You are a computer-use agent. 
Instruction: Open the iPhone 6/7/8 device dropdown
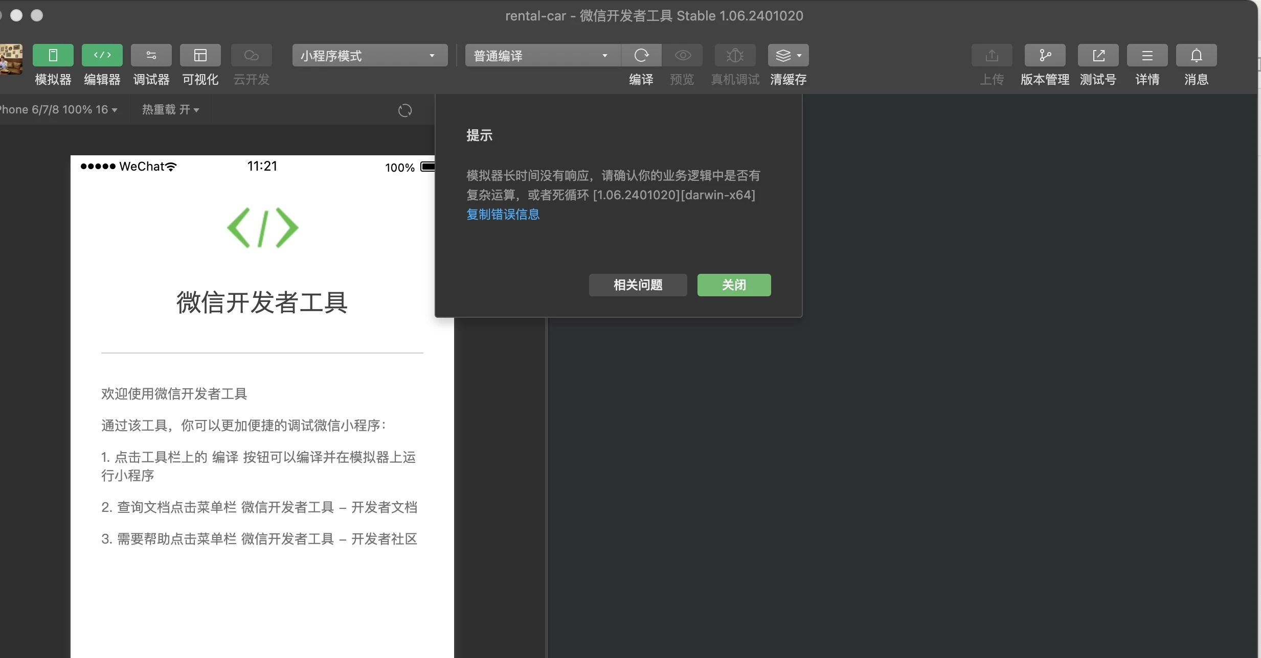coord(59,110)
